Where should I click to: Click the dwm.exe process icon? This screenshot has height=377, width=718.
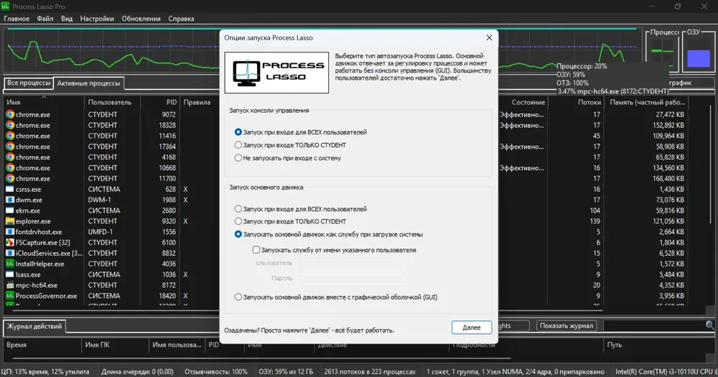coord(10,200)
